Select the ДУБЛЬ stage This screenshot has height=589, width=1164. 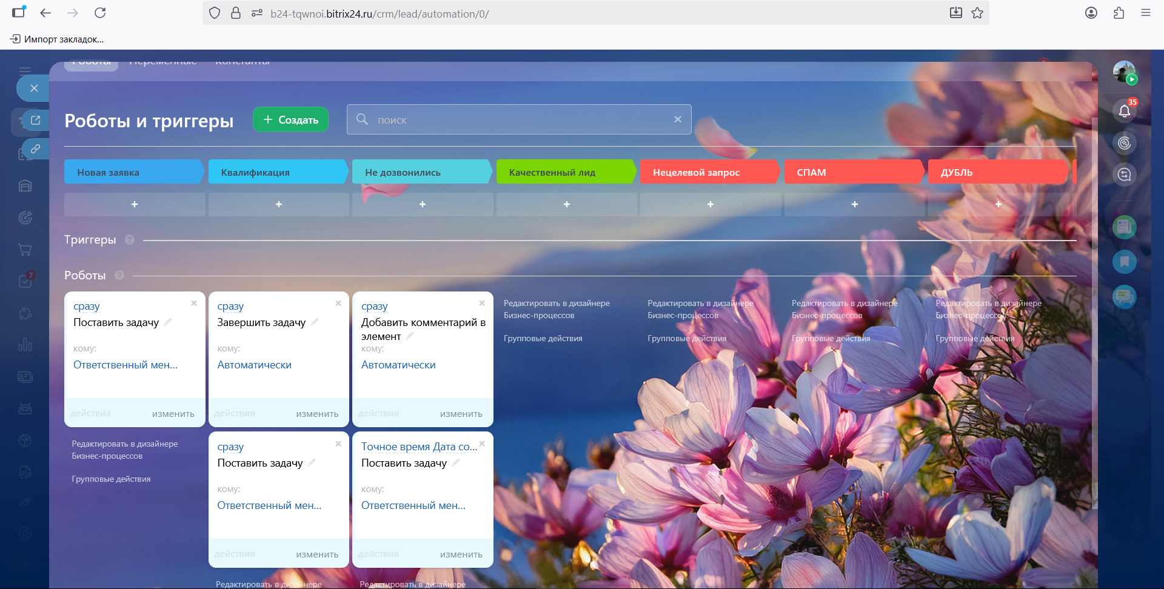[998, 172]
